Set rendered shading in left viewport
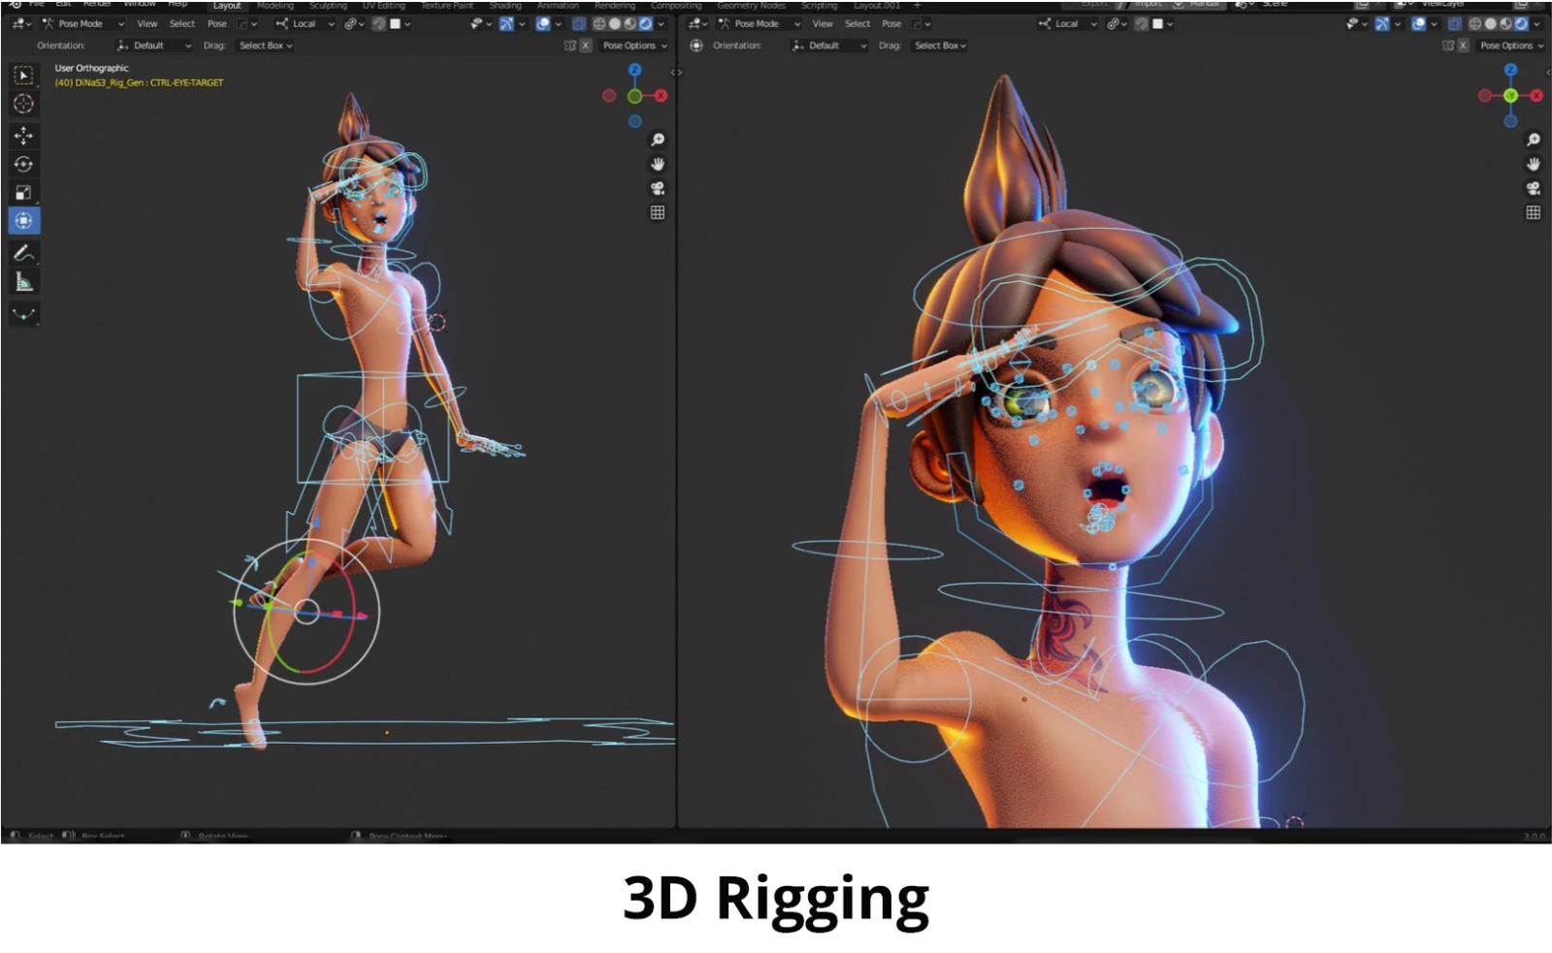This screenshot has width=1552, height=953. point(645,23)
